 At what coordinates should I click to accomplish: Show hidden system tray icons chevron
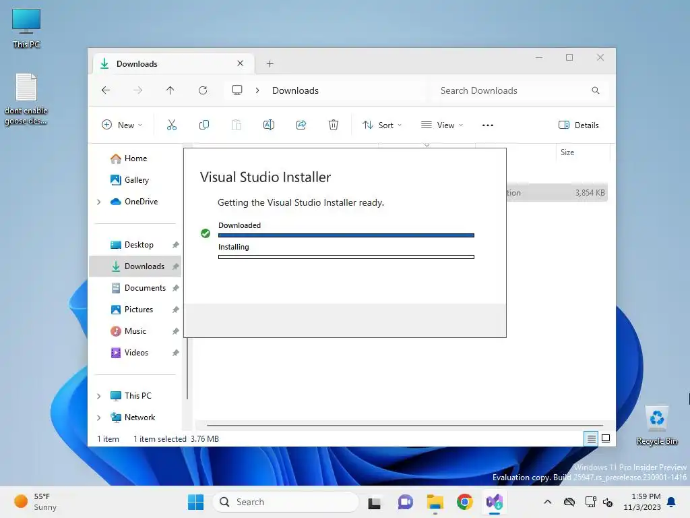tap(548, 502)
